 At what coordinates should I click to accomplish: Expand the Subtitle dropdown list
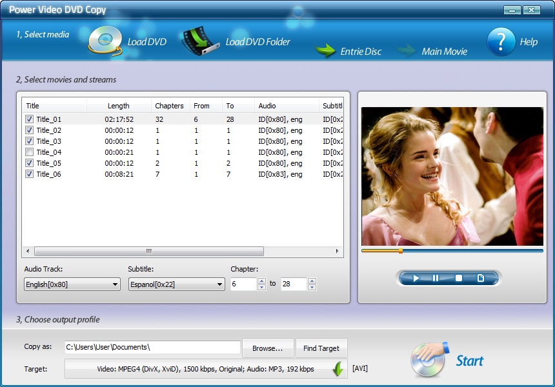pos(176,284)
